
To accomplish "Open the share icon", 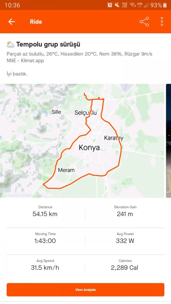I will click(144, 22).
